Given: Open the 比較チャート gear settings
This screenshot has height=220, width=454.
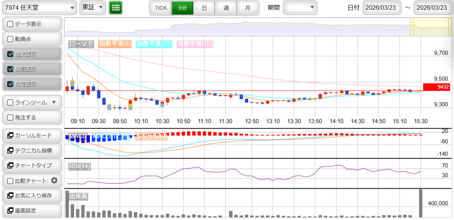Looking at the screenshot, I should pyautogui.click(x=55, y=181).
